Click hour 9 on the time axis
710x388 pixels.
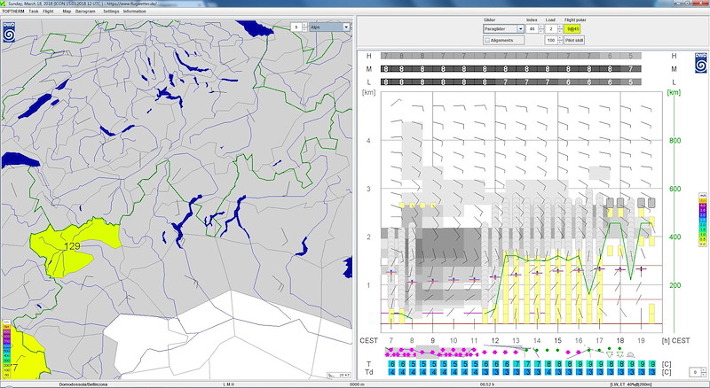pos(432,340)
